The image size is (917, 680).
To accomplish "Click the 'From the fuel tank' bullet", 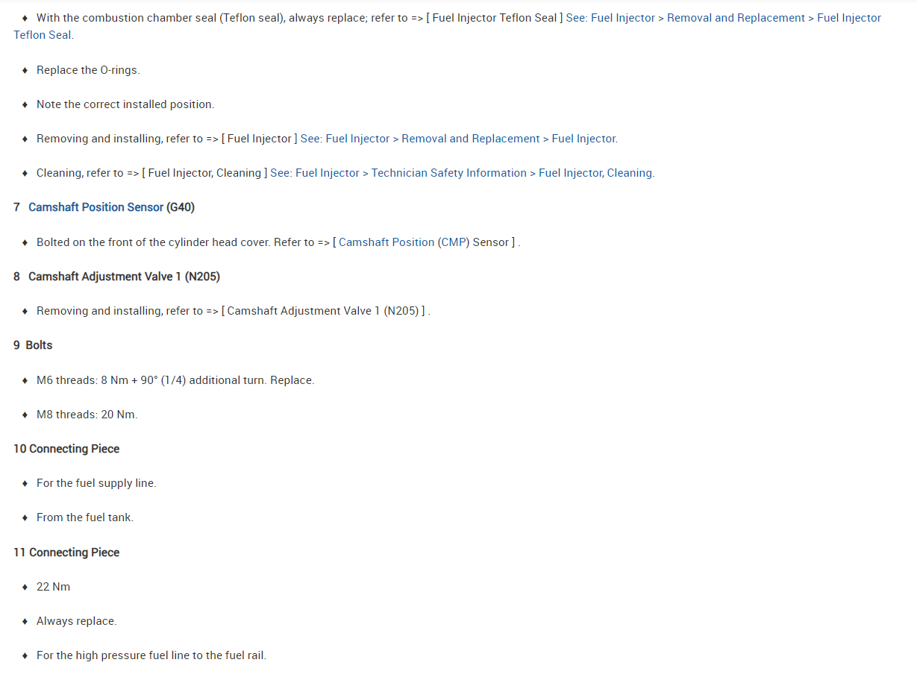I will point(85,517).
